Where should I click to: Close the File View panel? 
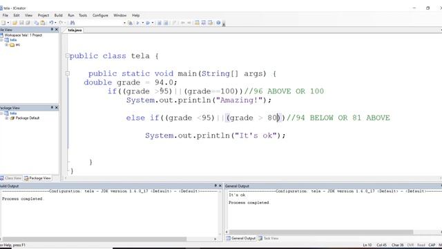(57, 29)
